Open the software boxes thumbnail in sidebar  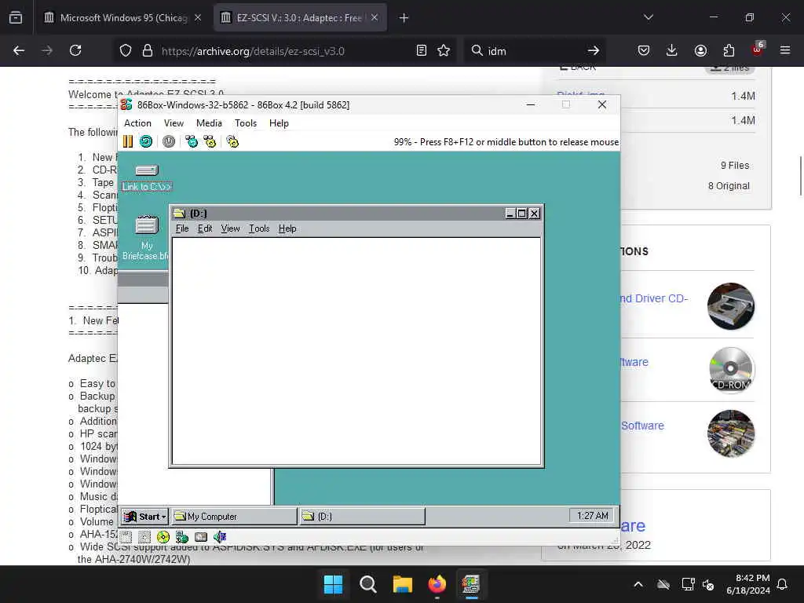pyautogui.click(x=730, y=433)
